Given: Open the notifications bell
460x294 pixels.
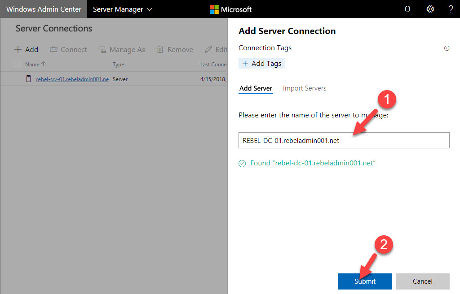Looking at the screenshot, I should pyautogui.click(x=407, y=9).
